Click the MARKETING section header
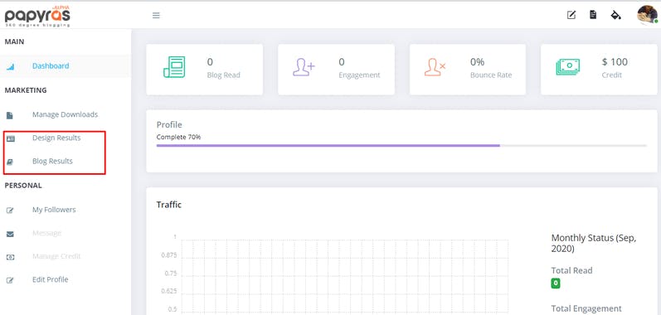Viewport: 661px width, 315px height. [x=26, y=90]
